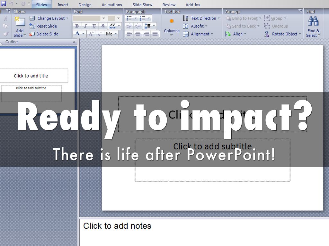Switch to the Animations tab

[x=112, y=4]
